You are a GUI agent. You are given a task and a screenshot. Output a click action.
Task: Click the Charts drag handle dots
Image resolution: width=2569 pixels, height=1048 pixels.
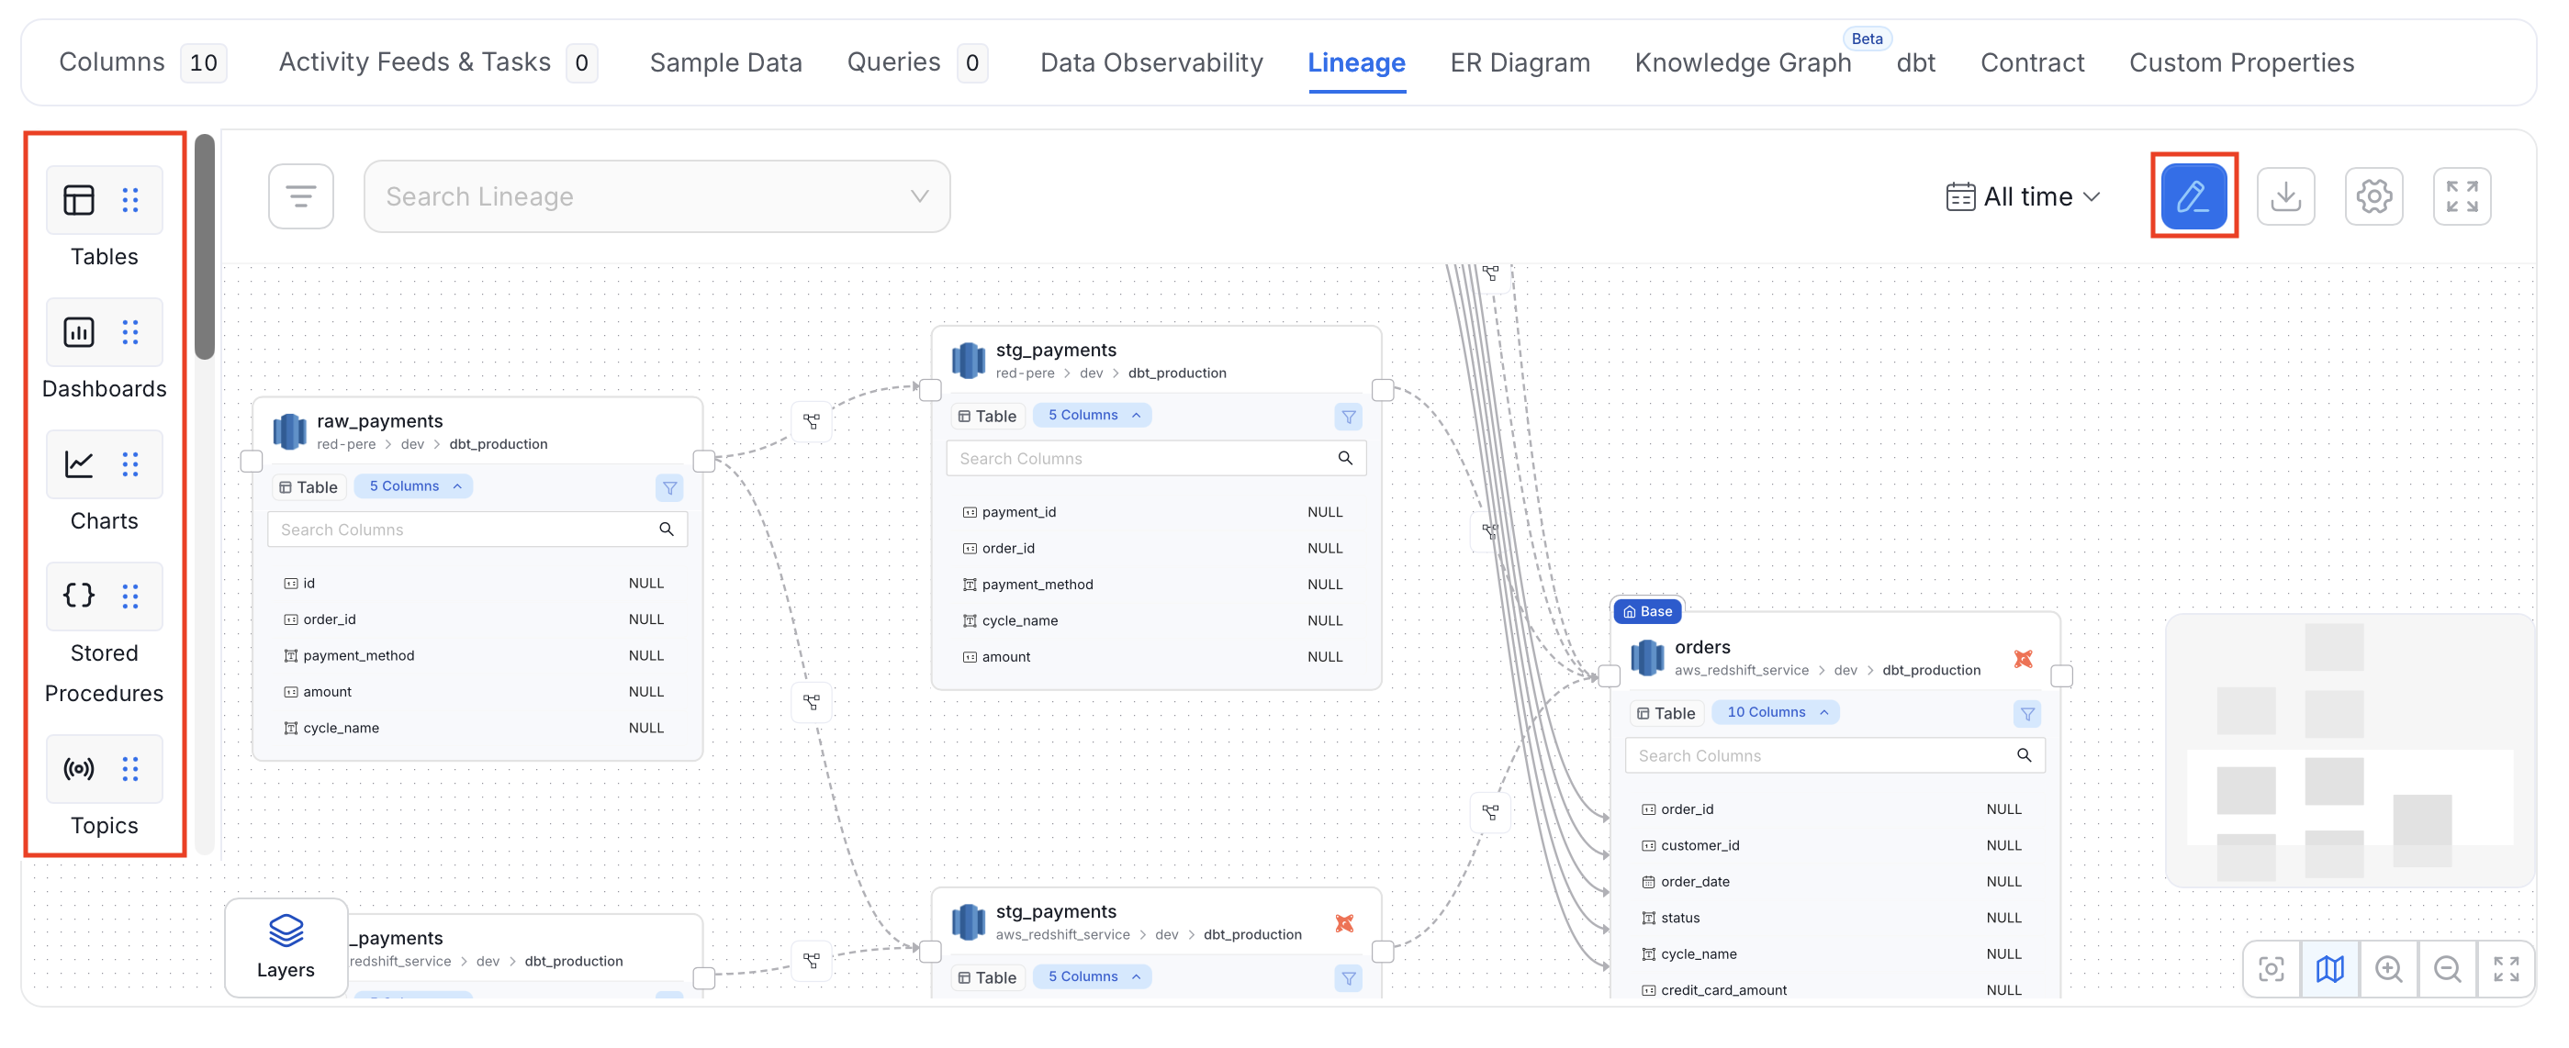(x=129, y=463)
